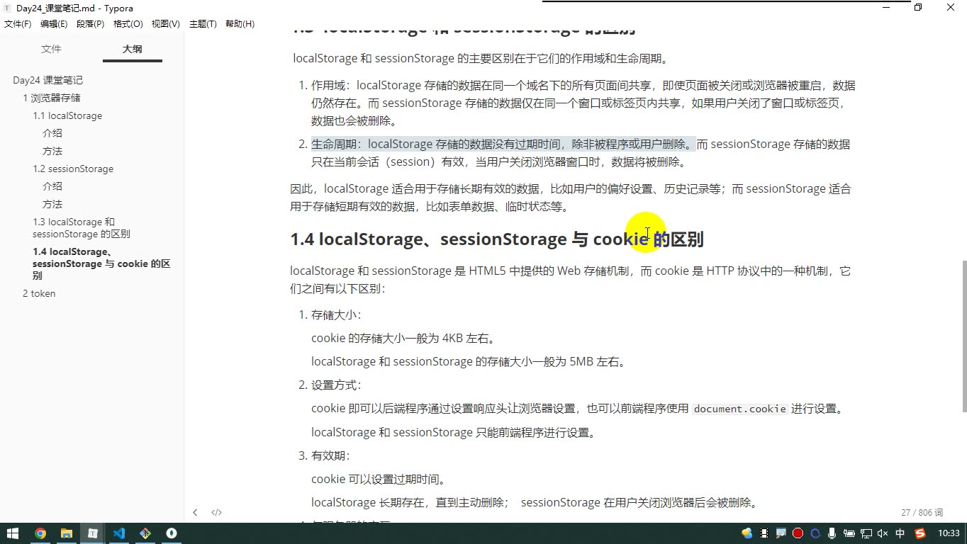The image size is (967, 544).
Task: Select the Typora taskbar icon
Action: [x=93, y=533]
